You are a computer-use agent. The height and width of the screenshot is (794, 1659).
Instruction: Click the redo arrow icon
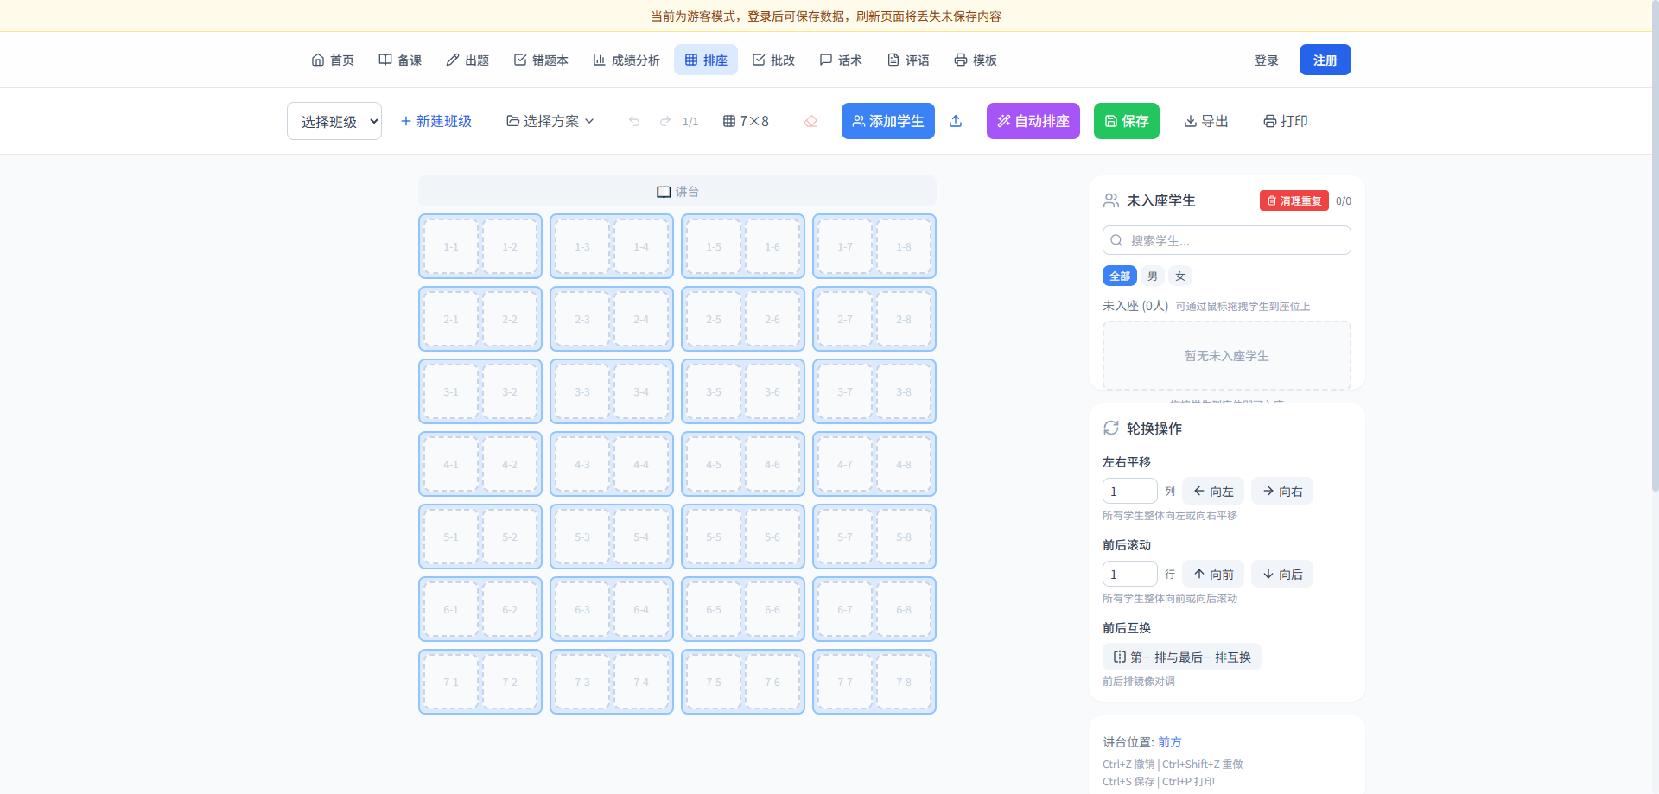(665, 121)
